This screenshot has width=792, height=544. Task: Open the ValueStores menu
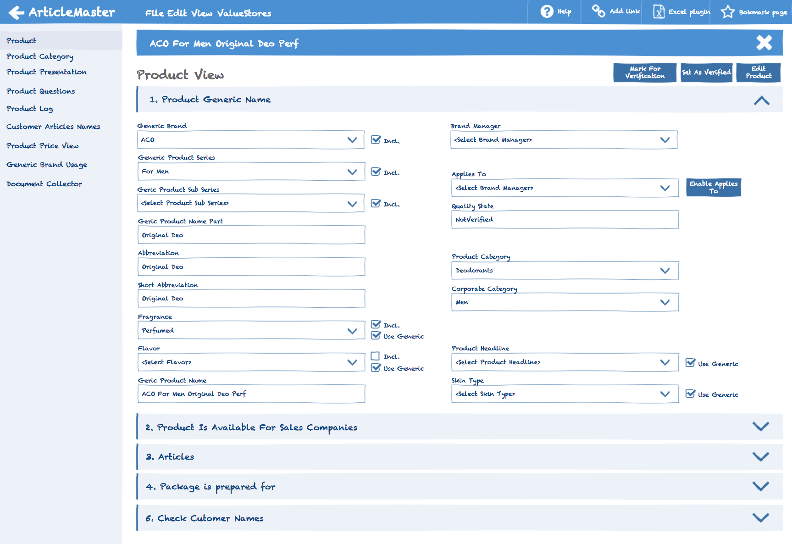tap(244, 13)
